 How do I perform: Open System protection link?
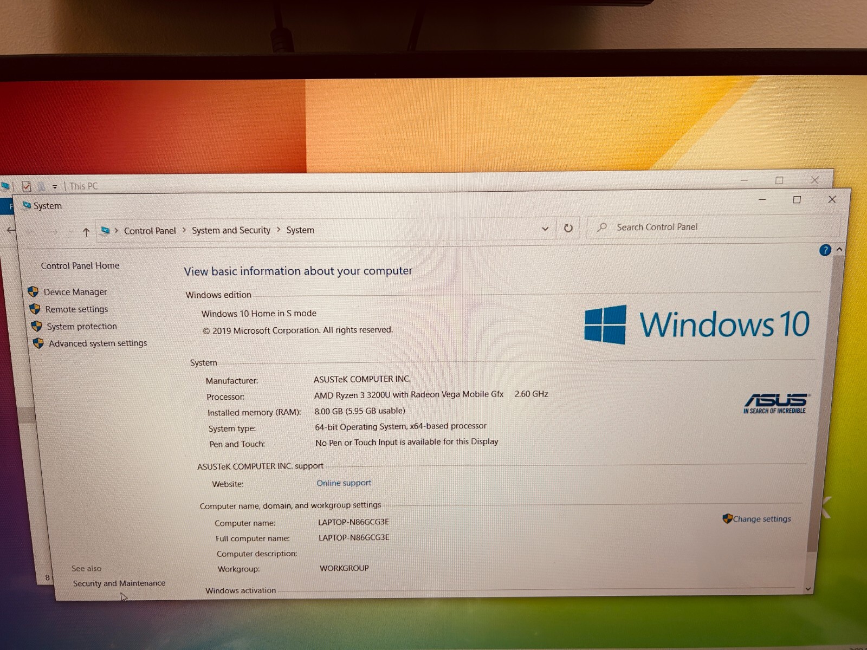(x=82, y=326)
